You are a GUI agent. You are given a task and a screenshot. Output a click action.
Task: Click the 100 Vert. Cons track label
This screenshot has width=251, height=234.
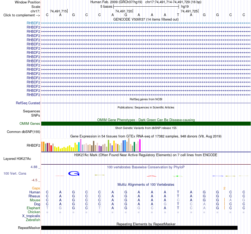[x=15, y=173]
